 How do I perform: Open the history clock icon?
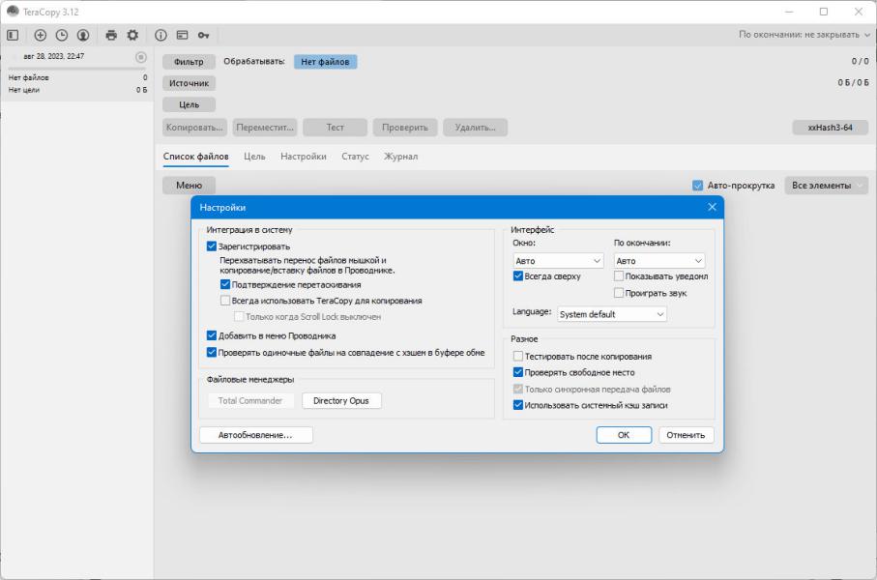pos(62,35)
